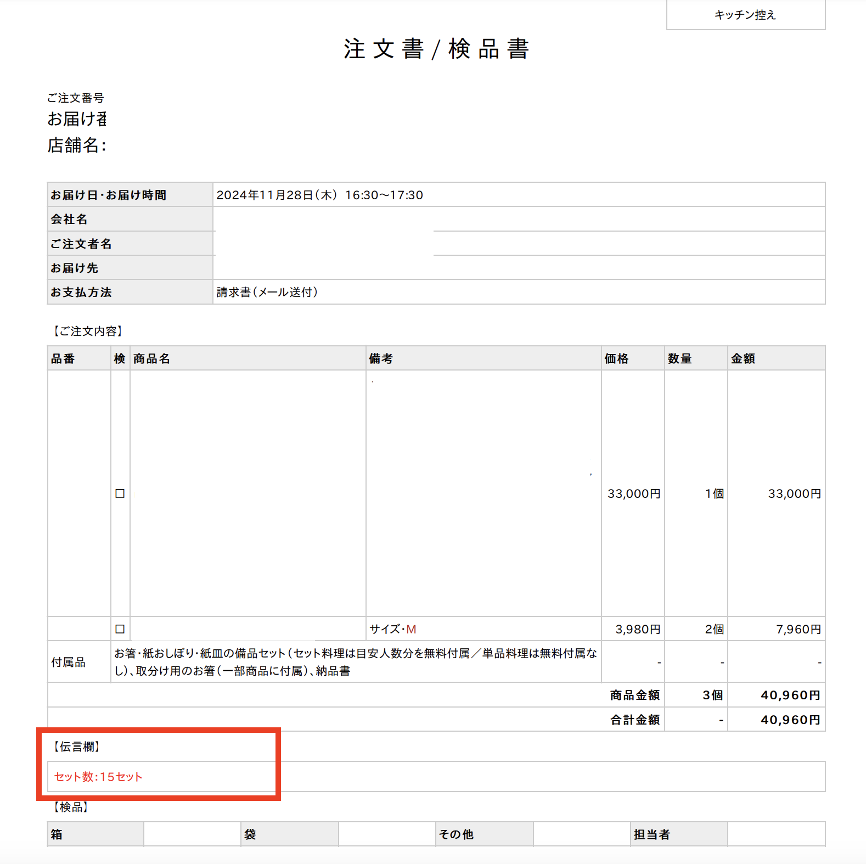
Task: Click the 商品金額 40,960円 value
Action: pos(791,695)
